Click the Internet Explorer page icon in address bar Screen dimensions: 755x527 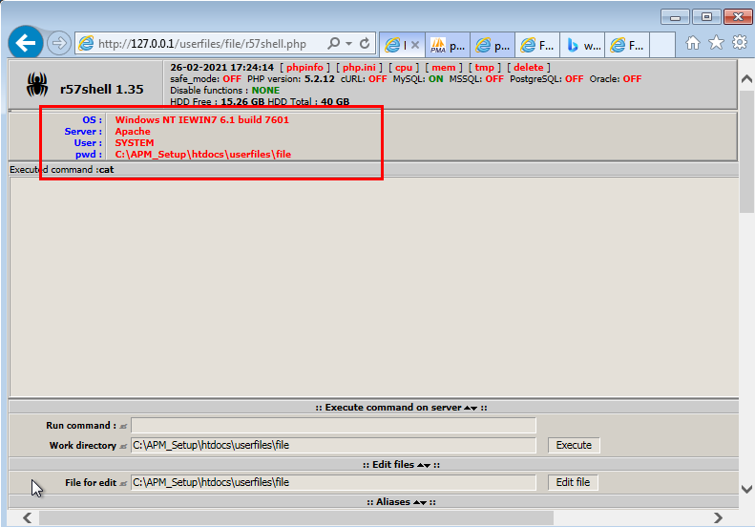click(86, 43)
